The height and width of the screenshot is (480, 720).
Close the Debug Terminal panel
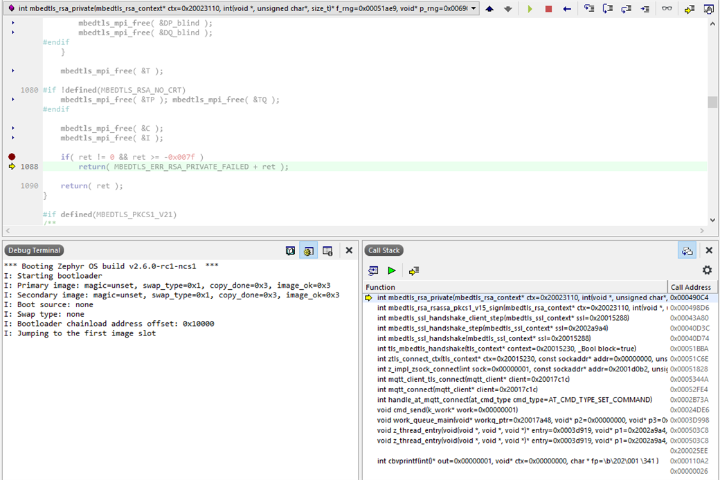349,250
